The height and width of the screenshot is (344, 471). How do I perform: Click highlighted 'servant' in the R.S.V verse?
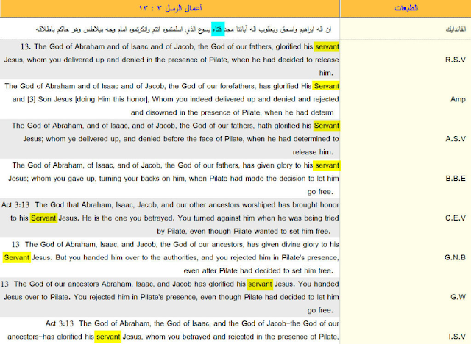(x=327, y=46)
